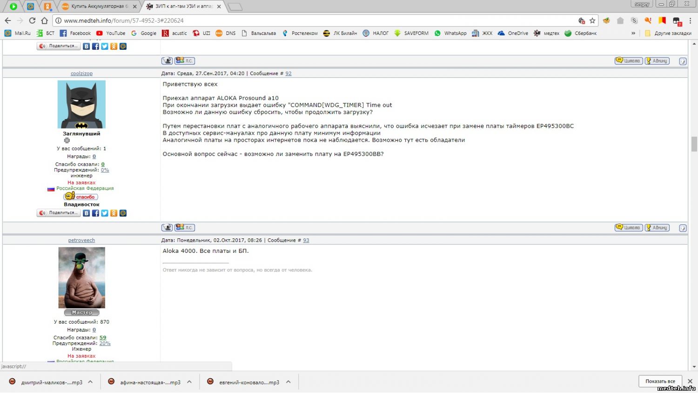698x393 pixels.
Task: Expand options for евгений-коновало mp3 download
Action: point(289,382)
